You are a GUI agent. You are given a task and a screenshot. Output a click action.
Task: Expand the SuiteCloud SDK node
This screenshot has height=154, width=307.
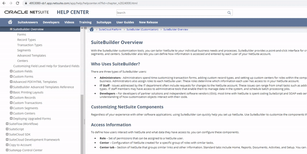point(7,134)
